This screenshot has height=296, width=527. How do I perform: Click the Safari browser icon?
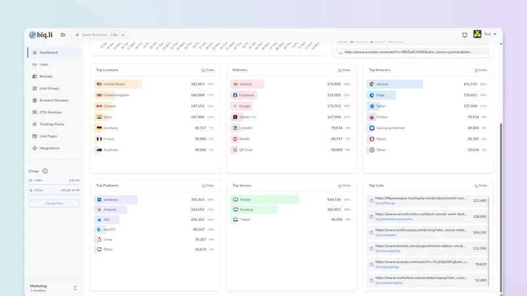click(x=372, y=106)
